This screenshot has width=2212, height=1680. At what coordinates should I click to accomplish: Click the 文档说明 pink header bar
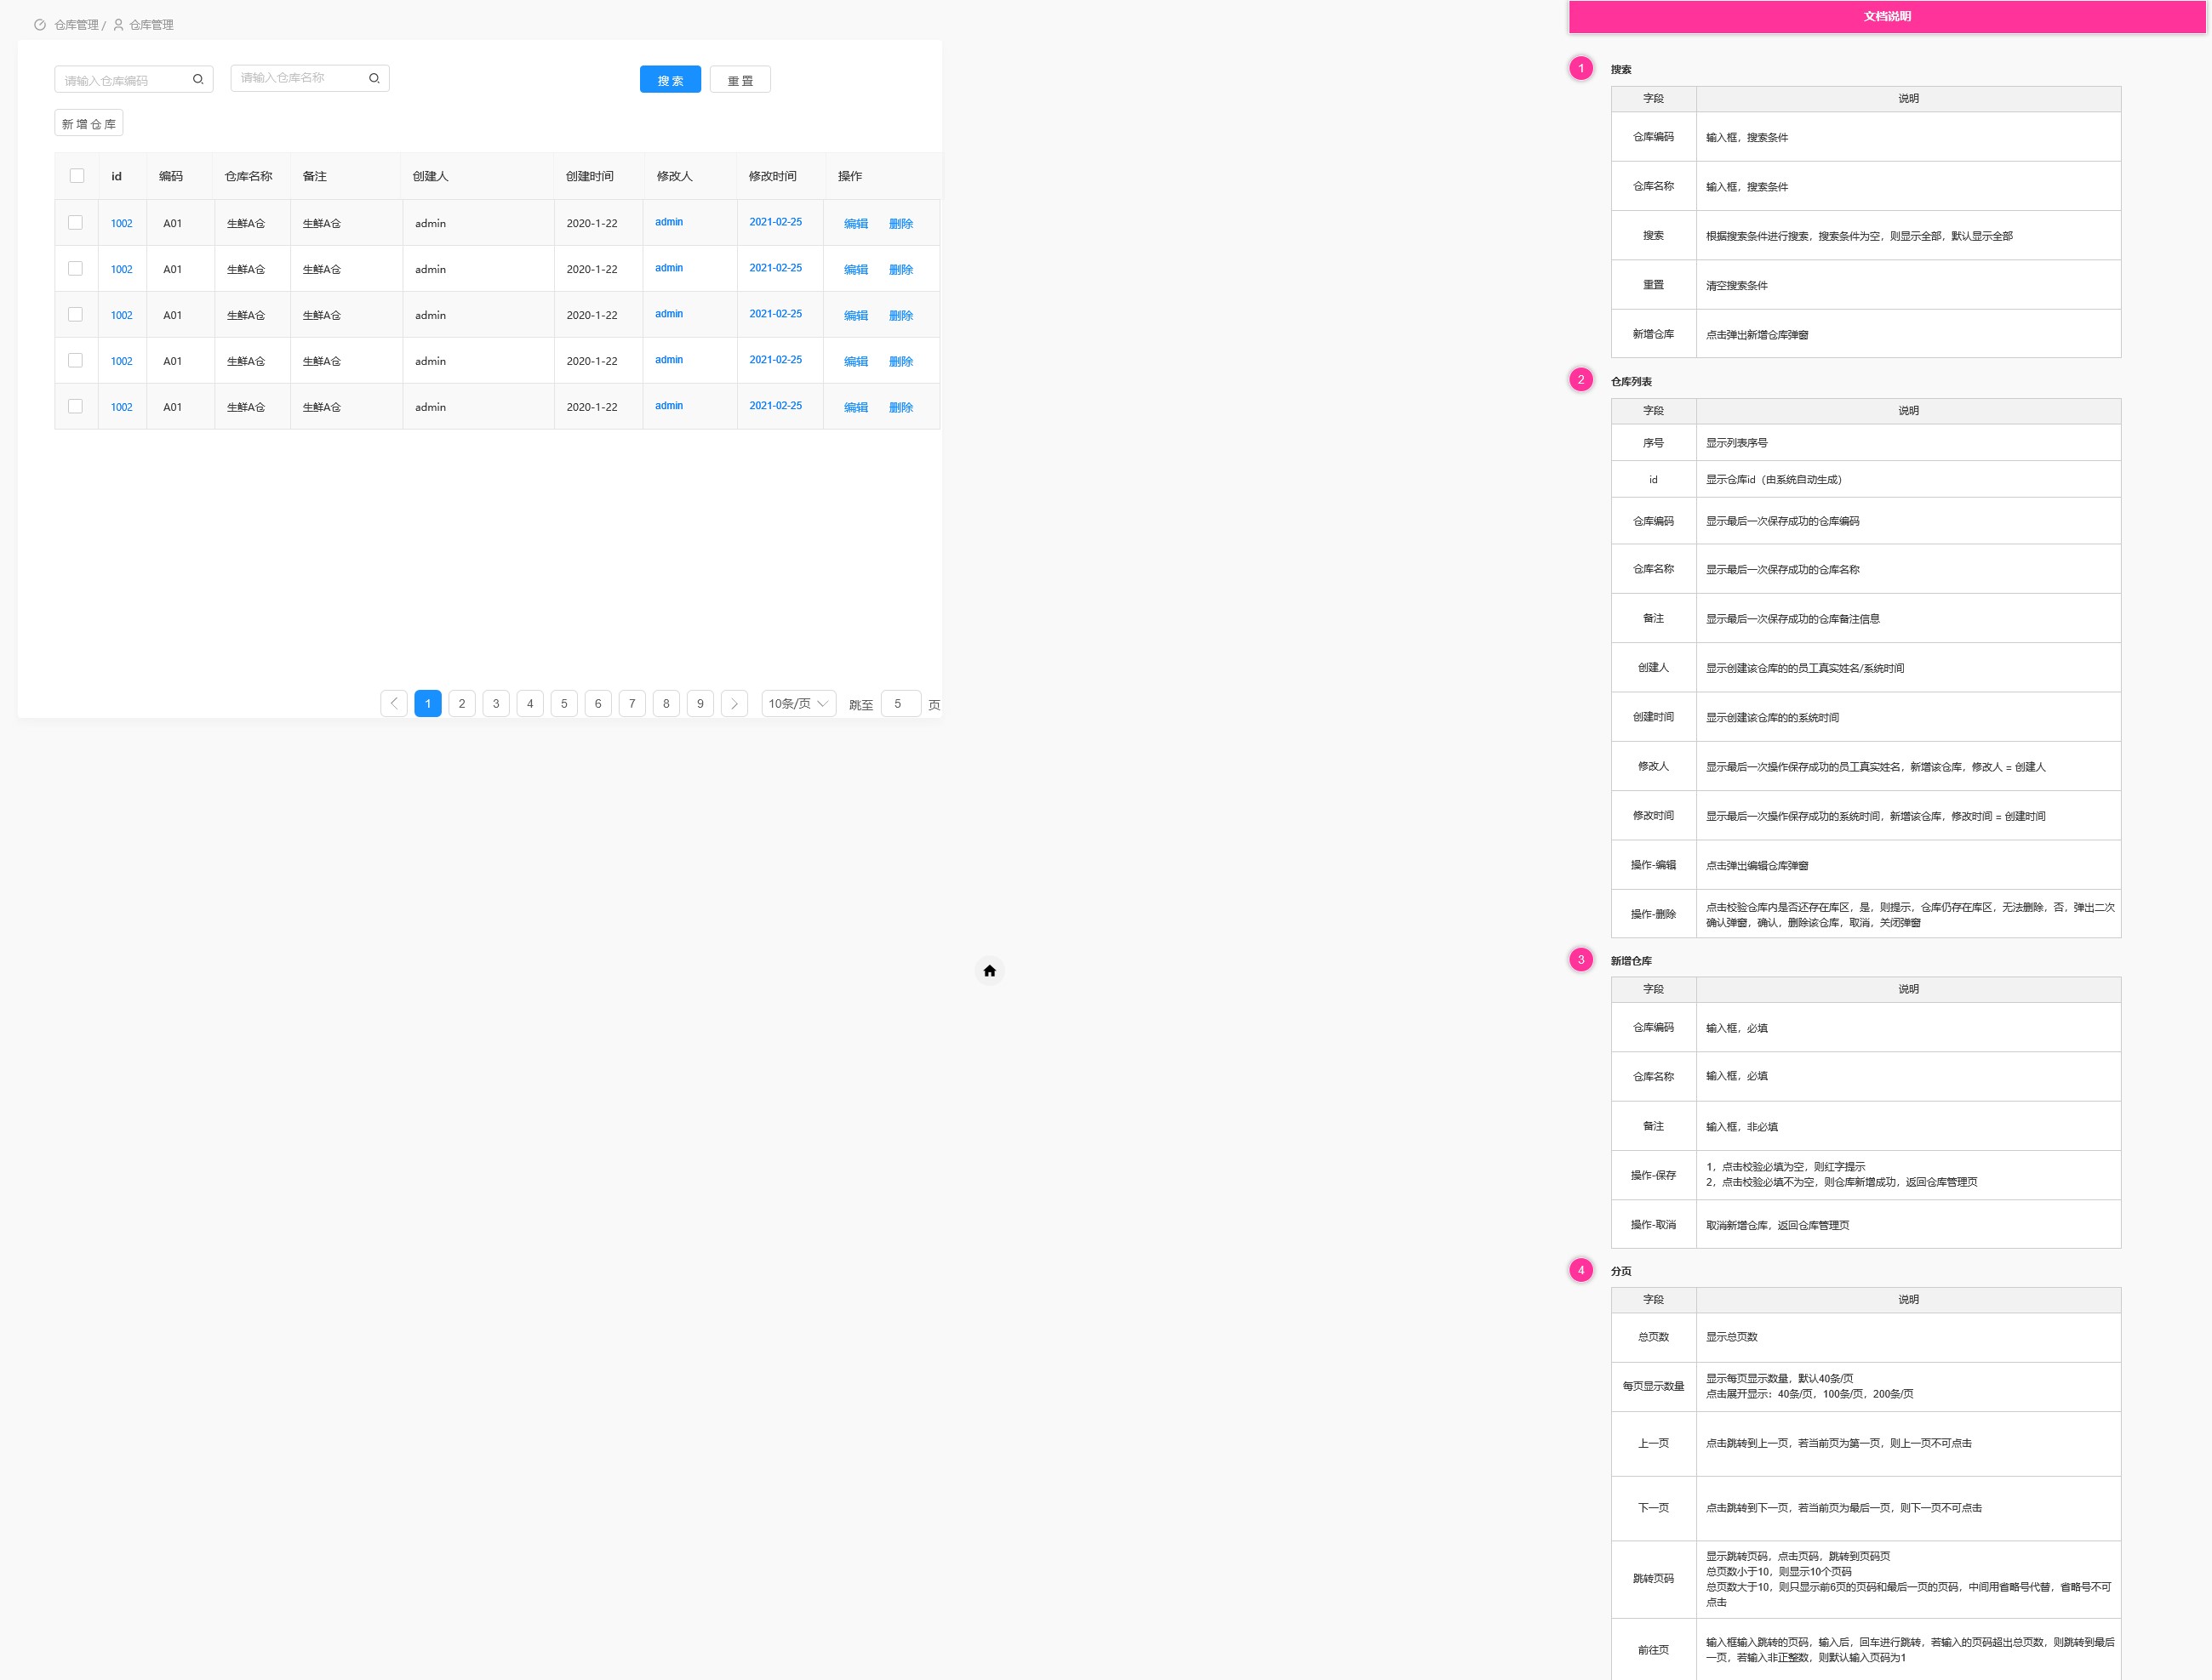coord(1887,16)
